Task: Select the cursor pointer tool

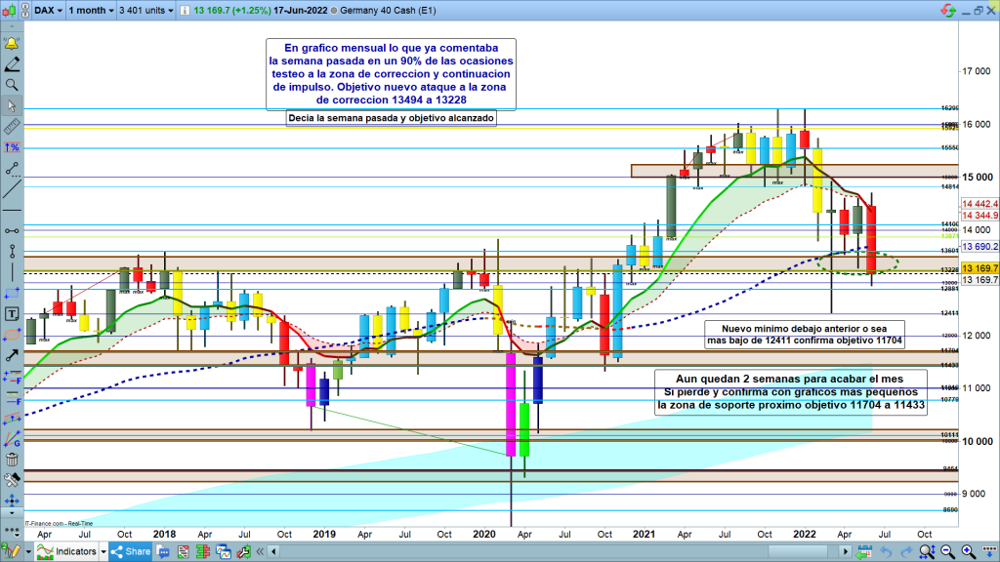Action: click(13, 105)
